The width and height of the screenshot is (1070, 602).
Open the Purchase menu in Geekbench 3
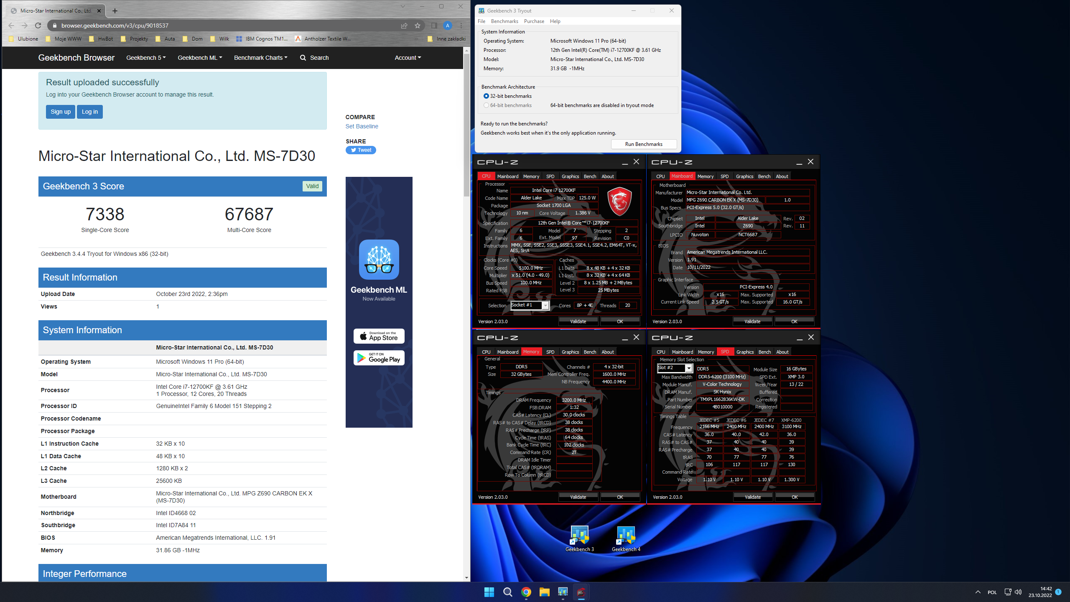click(534, 21)
